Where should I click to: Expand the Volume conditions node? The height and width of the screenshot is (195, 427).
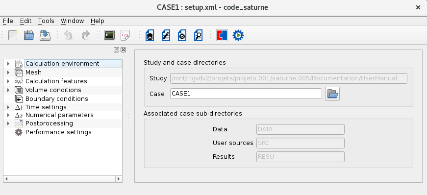[x=8, y=90]
